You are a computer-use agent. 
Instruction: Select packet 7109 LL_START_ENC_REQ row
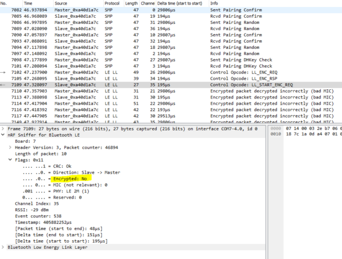(171, 84)
